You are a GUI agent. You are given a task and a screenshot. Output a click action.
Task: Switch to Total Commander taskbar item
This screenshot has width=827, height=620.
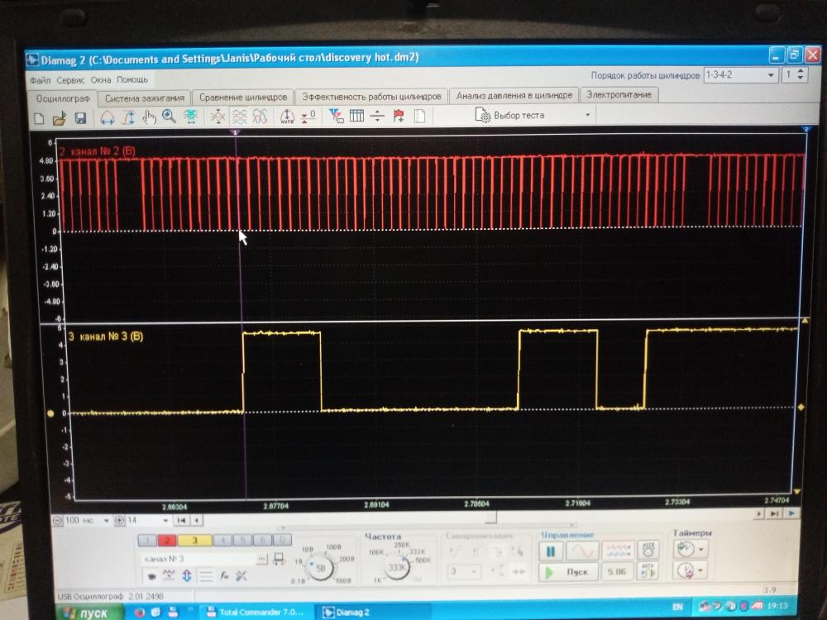point(256,612)
